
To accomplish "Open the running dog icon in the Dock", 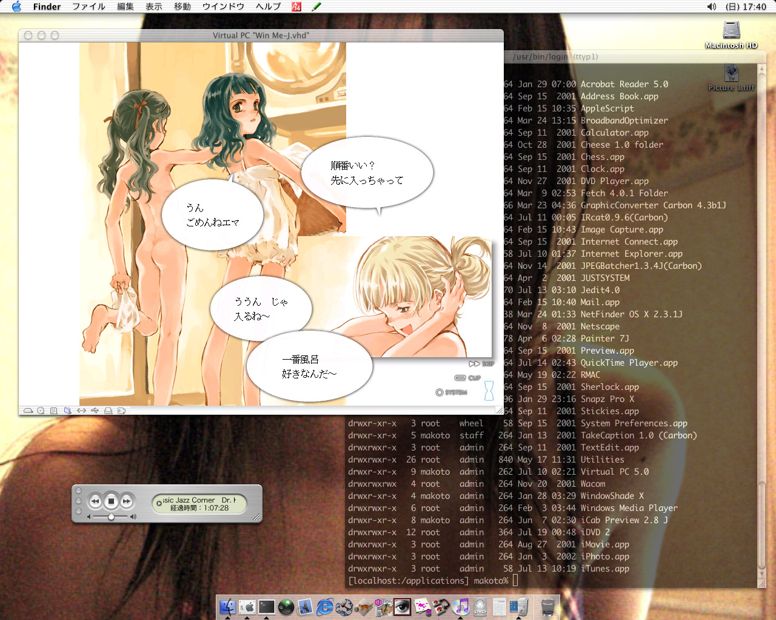I will tap(344, 607).
